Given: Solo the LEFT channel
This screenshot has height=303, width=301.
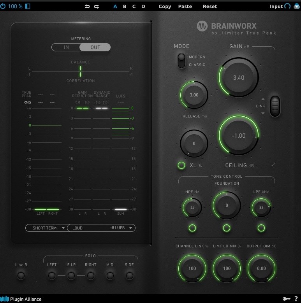Looking at the screenshot, I should (x=52, y=275).
